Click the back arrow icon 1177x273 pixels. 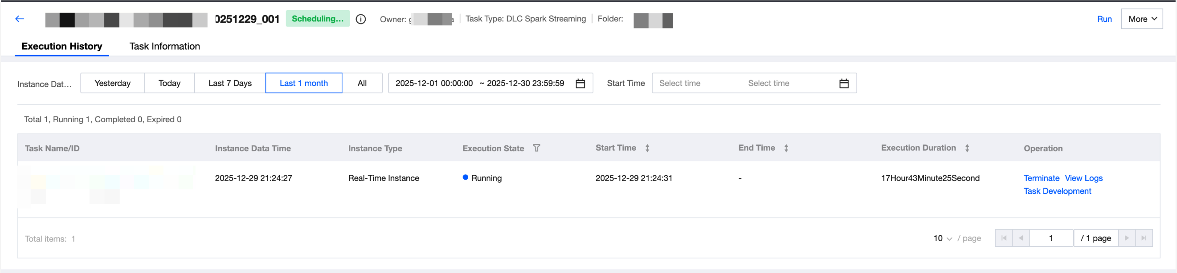click(x=19, y=19)
